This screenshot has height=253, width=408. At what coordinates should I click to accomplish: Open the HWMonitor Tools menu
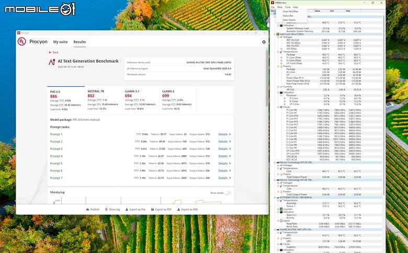287,7
